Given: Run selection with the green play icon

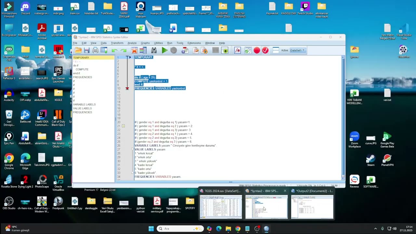Looking at the screenshot, I should click(x=165, y=50).
